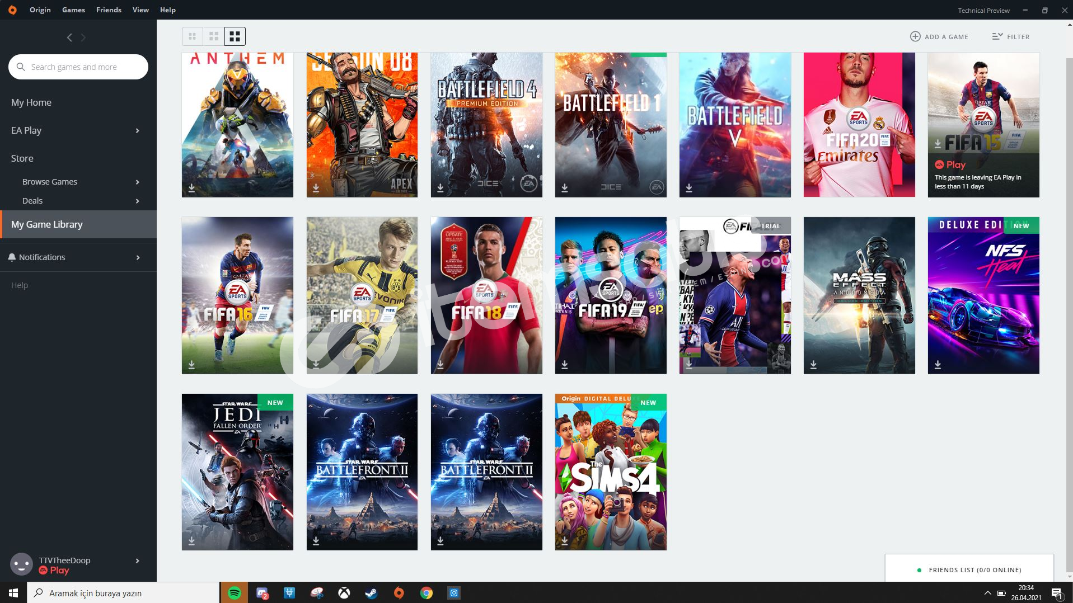Go back with the left arrow
Viewport: 1073px width, 603px height.
click(69, 37)
